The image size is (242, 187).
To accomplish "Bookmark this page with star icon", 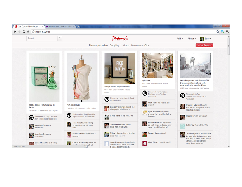I will [217, 31].
